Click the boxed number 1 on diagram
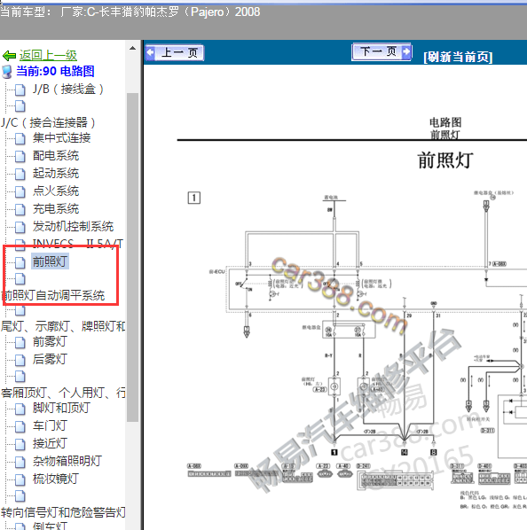 [x=193, y=198]
